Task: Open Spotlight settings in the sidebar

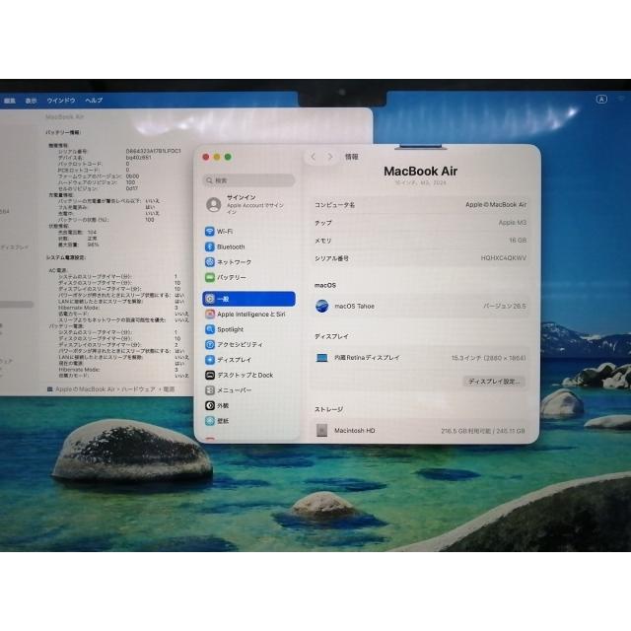Action: click(224, 329)
